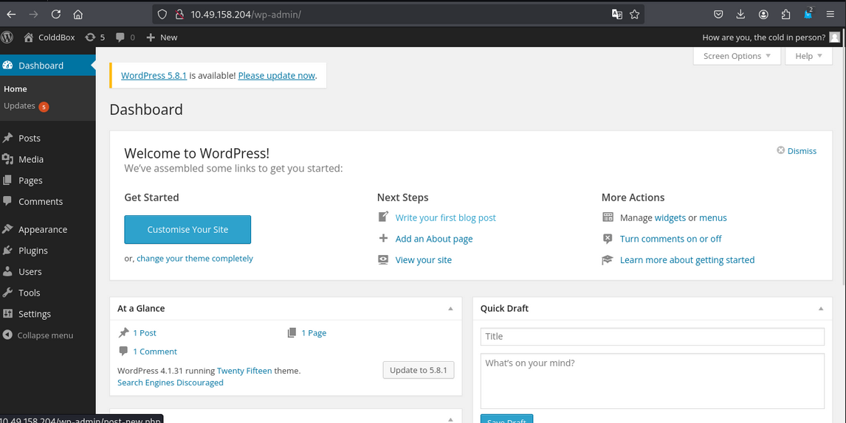846x423 pixels.
Task: Open the Help dropdown tab
Action: [808, 56]
